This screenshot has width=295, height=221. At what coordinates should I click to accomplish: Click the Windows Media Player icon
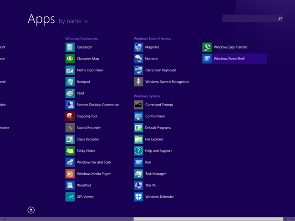(x=70, y=174)
